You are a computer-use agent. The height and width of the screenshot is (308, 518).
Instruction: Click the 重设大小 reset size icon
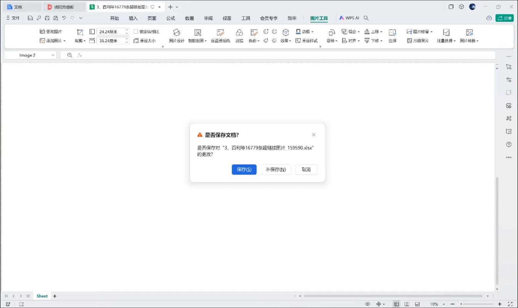[136, 40]
